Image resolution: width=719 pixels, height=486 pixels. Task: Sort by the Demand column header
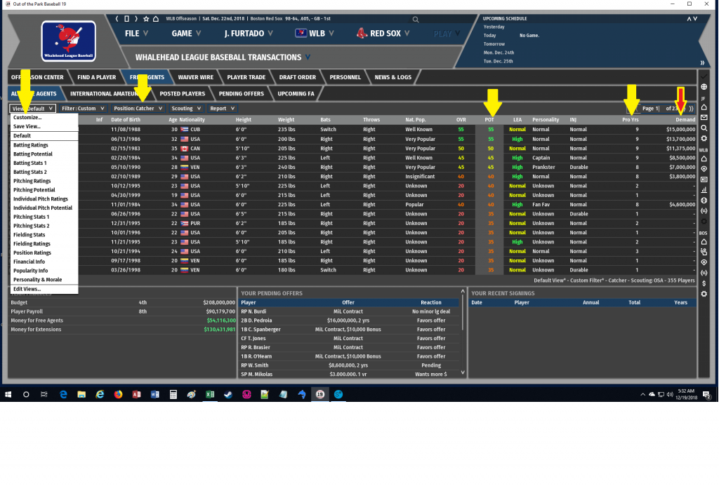click(685, 120)
